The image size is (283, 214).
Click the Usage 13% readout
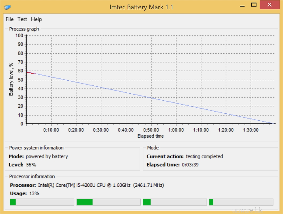34,193
